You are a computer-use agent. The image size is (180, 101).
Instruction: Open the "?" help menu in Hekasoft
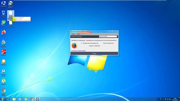tap(82, 34)
